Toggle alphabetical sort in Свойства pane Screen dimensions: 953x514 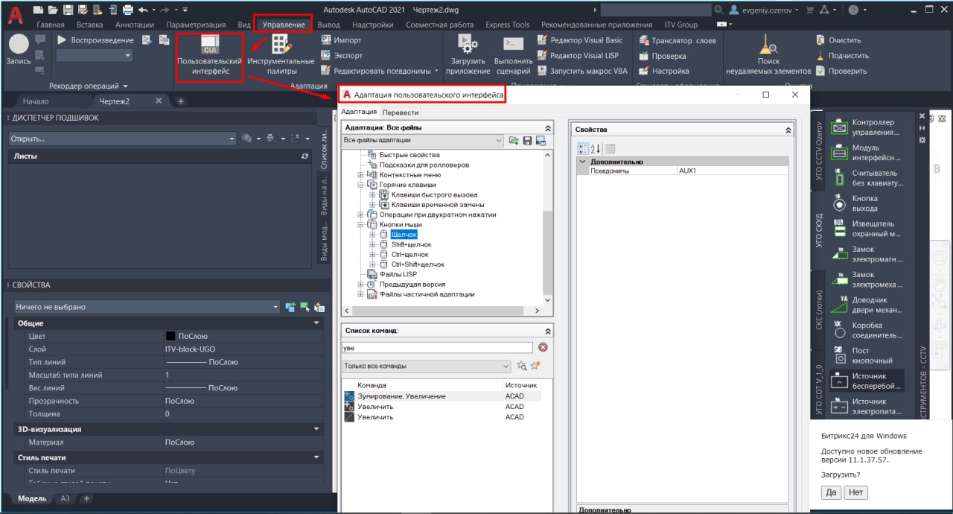[x=596, y=148]
